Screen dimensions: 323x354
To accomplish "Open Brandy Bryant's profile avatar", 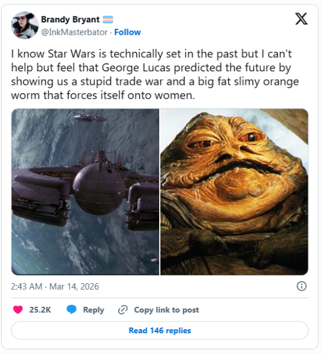I will coord(25,25).
